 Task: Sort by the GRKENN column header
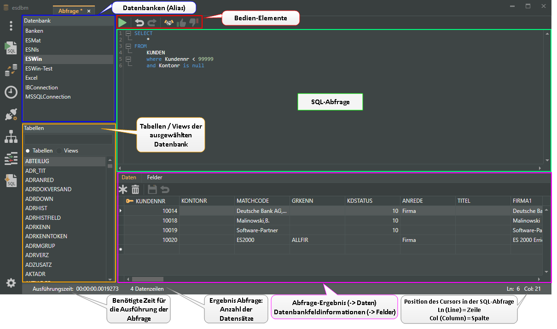317,201
